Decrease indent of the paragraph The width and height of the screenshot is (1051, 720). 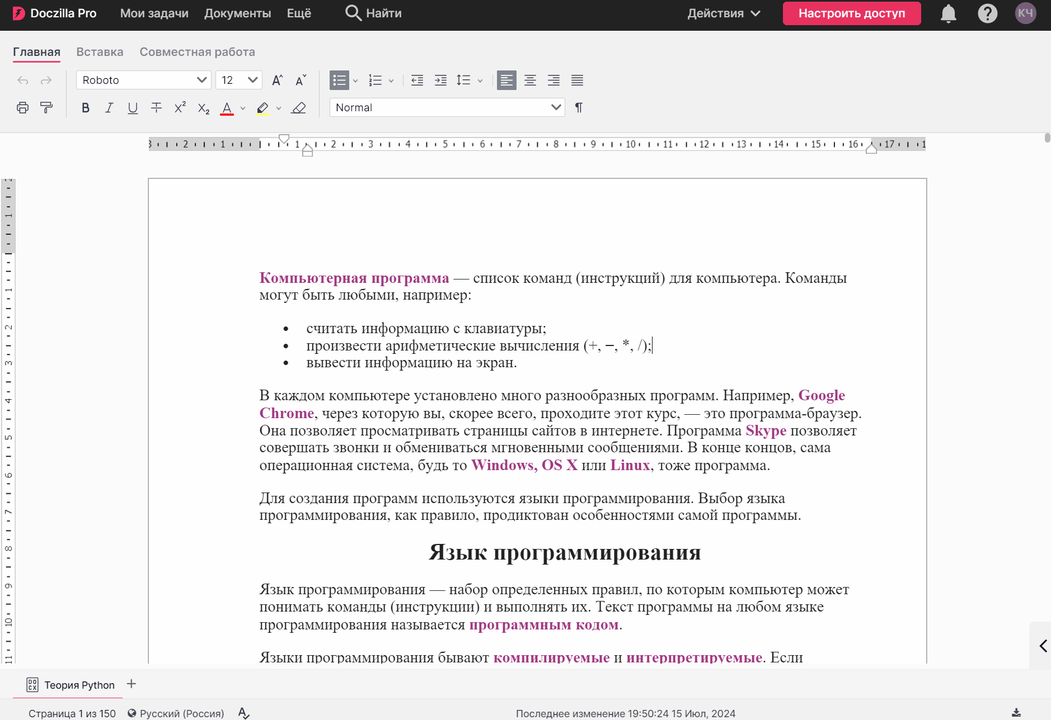pos(417,80)
